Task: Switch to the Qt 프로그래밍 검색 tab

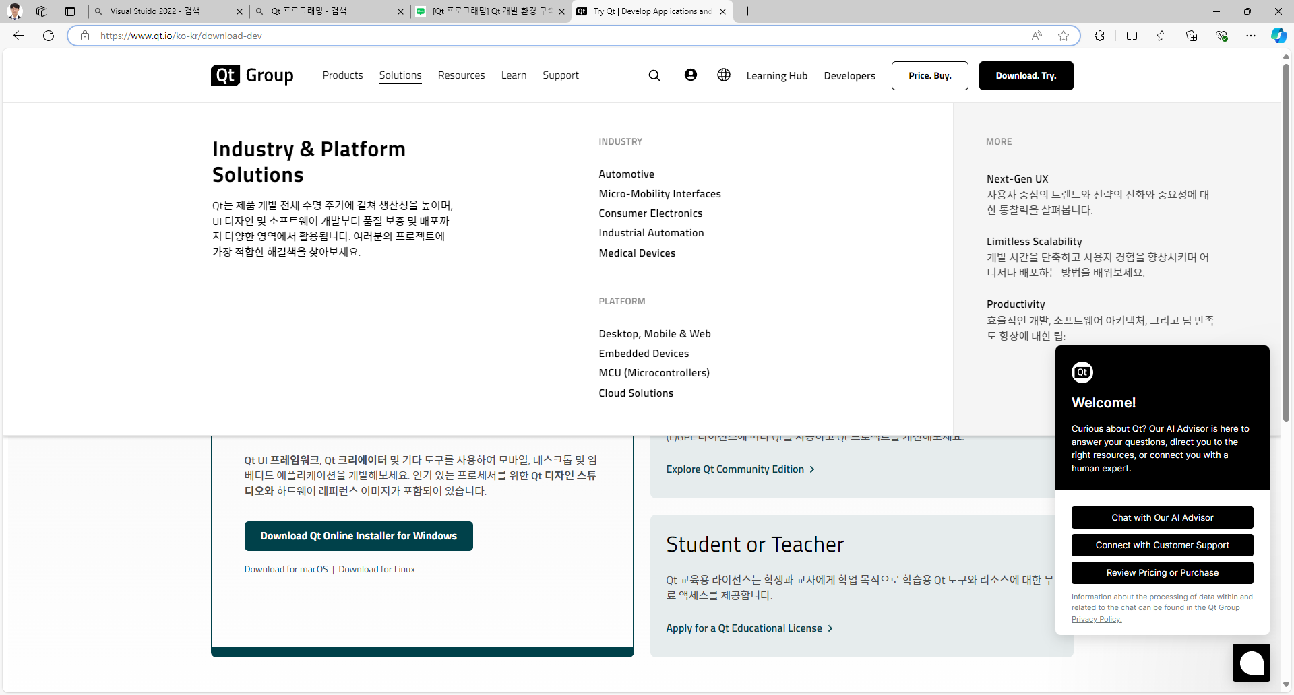Action: tap(329, 11)
